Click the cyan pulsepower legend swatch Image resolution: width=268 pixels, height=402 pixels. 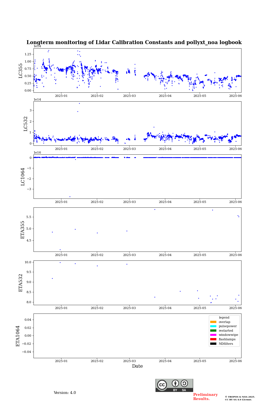[213, 326]
